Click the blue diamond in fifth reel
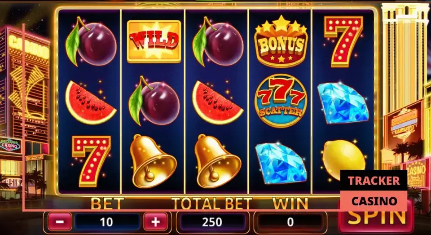Screen dimensions: 431x235 point(343,102)
